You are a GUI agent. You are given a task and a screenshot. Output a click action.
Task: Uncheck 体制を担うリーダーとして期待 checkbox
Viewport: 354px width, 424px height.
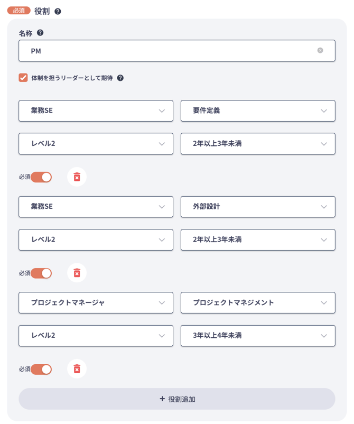pyautogui.click(x=23, y=78)
